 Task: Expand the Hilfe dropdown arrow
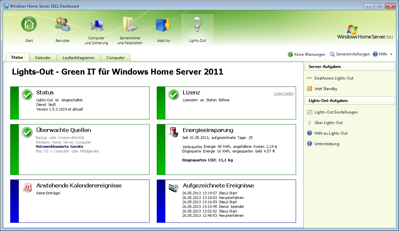click(391, 54)
